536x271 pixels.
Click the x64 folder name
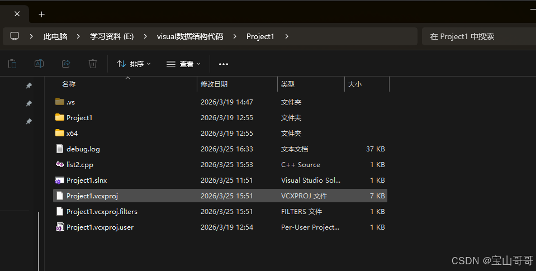click(x=72, y=134)
